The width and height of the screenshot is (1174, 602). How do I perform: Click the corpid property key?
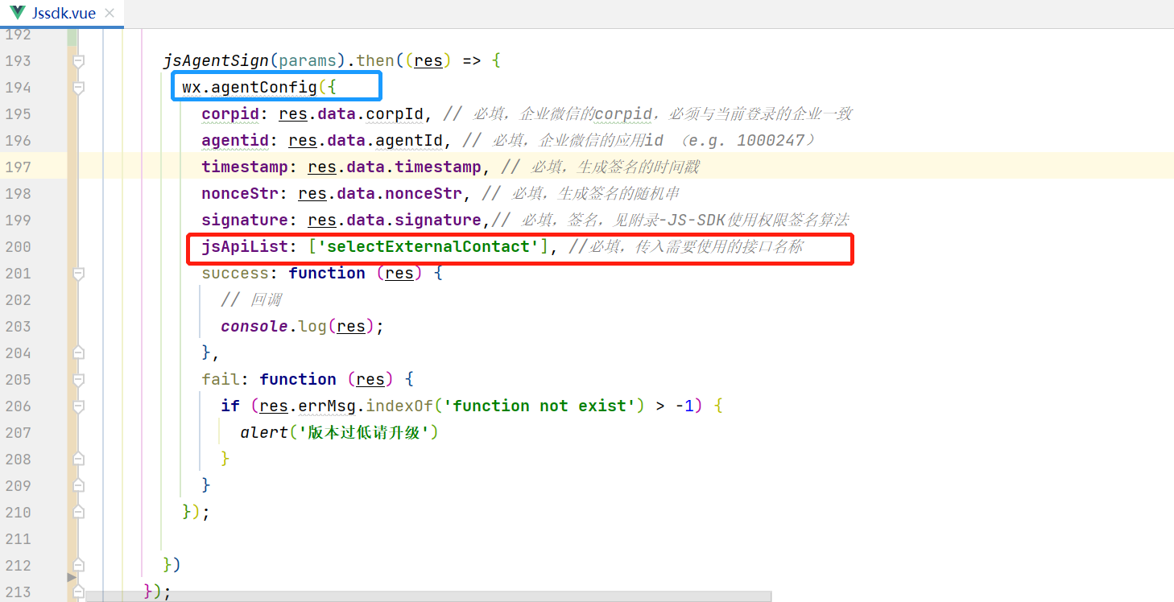[x=230, y=113]
